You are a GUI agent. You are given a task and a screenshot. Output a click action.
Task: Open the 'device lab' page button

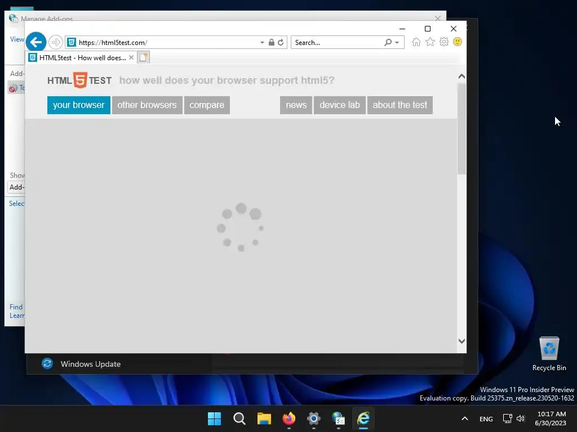[x=340, y=105]
